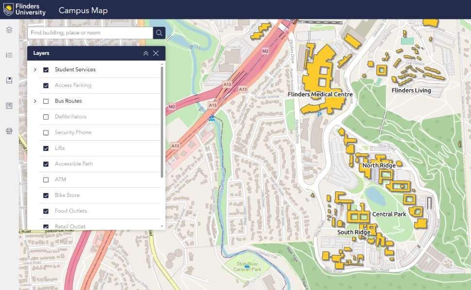The image size is (471, 290).
Task: Uncheck the Access Parking layer
Action: [46, 85]
